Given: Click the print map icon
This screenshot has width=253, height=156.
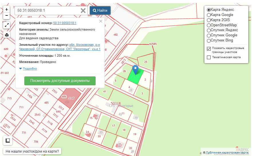Looking at the screenshot, I should coord(7,35).
